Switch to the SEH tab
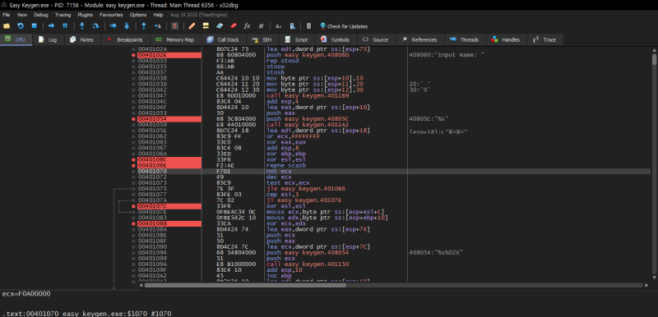Screen dimensions: 658x317 pos(262,39)
